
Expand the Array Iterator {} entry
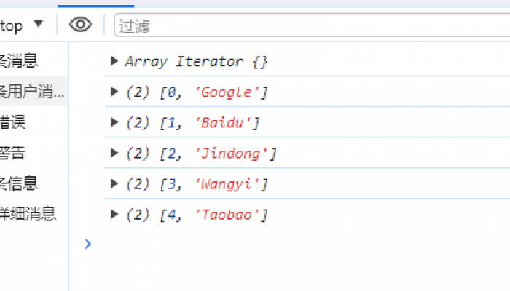114,61
